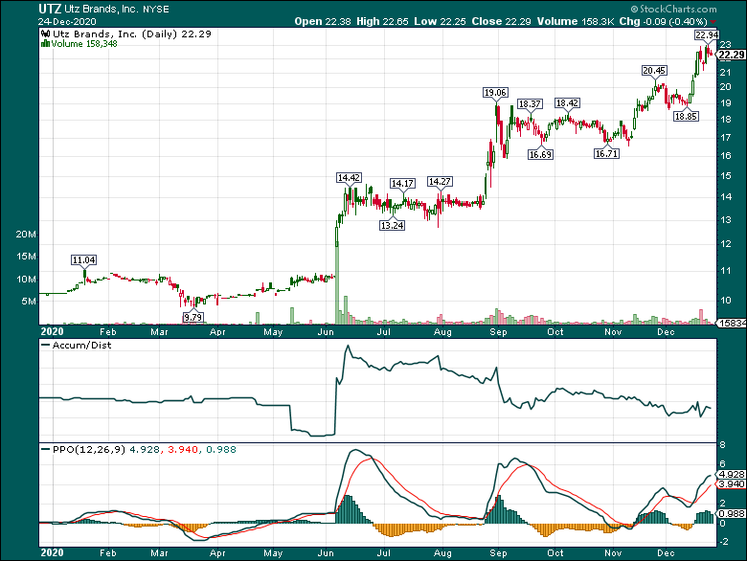Image resolution: width=747 pixels, height=561 pixels.
Task: Click the Jun label on price chart axis
Action: coord(326,332)
